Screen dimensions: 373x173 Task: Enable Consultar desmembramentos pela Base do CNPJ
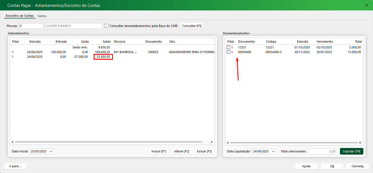pyautogui.click(x=107, y=26)
